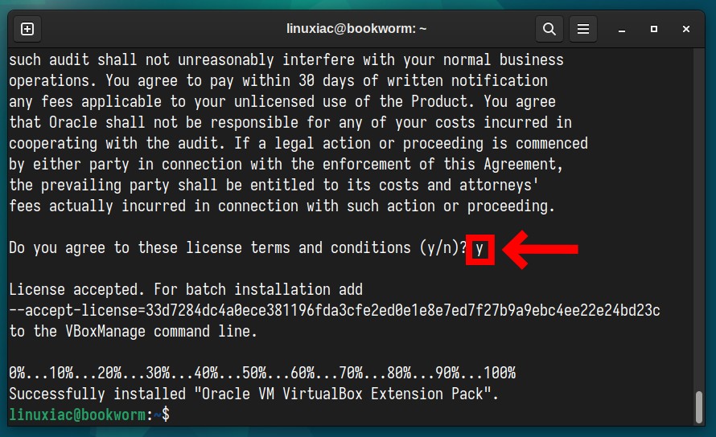Click the highlighted 'y' answer
This screenshot has width=716, height=437.
479,249
